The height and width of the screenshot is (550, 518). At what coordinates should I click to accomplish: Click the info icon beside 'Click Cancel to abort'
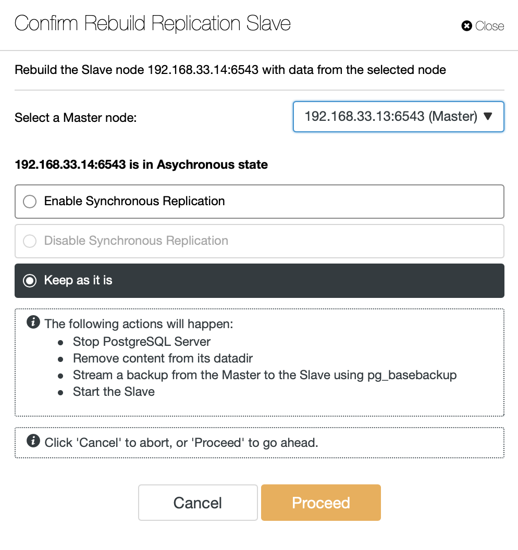point(33,441)
